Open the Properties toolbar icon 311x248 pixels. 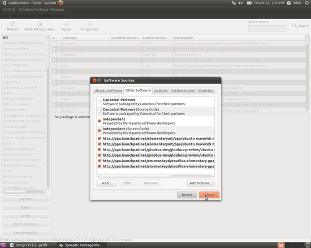(90, 24)
